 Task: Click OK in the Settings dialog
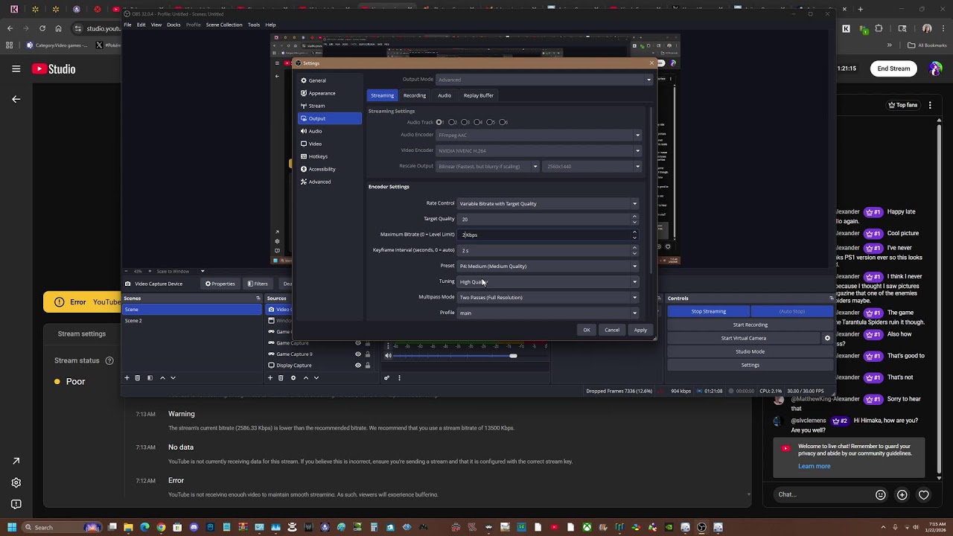pyautogui.click(x=587, y=330)
